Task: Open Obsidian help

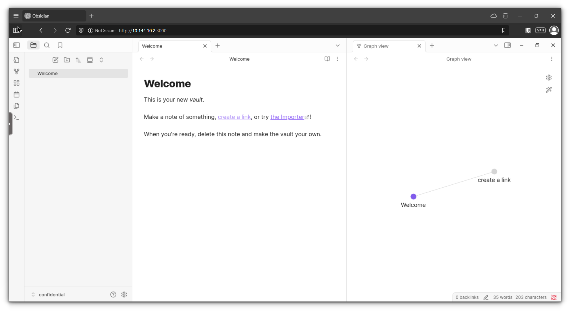Action: (113, 295)
